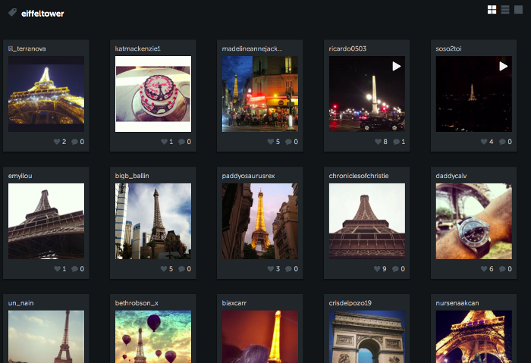531x363 pixels.
Task: Like emyilou's tower photo
Action: [57, 269]
